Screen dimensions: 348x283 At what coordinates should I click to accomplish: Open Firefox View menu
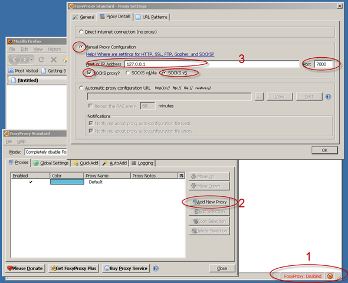pyautogui.click(x=38, y=49)
